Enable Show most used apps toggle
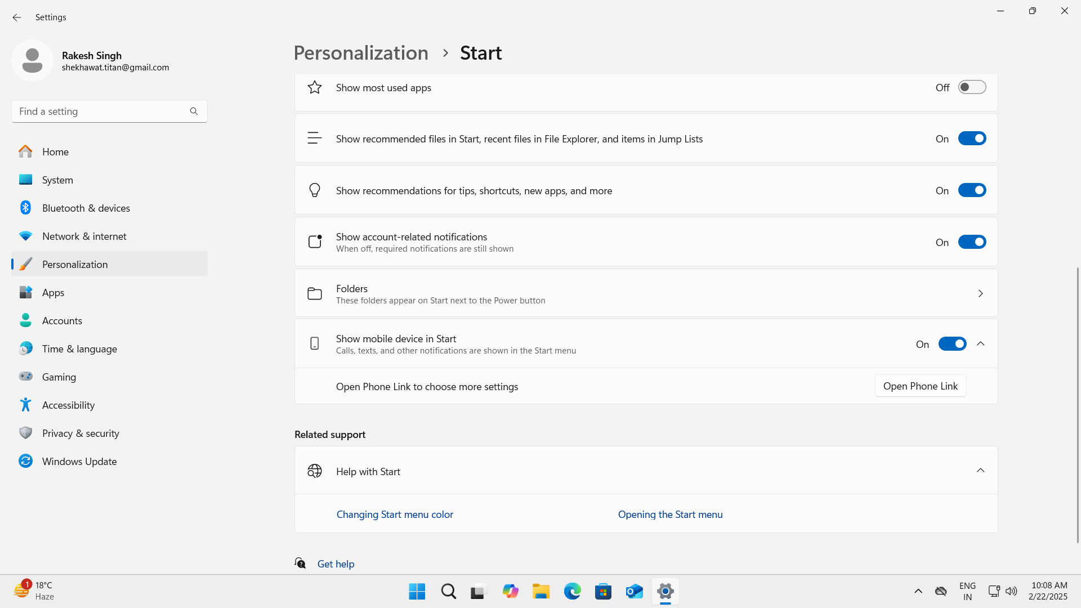This screenshot has width=1081, height=608. point(972,87)
